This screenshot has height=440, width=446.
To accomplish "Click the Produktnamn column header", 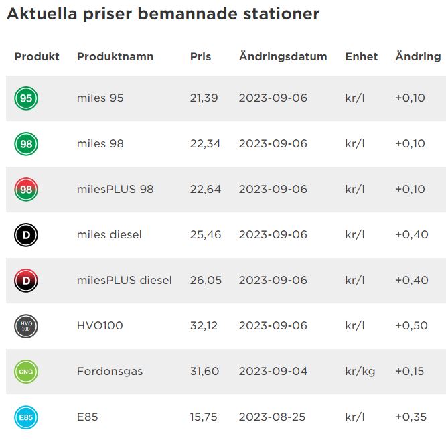I will (x=115, y=57).
